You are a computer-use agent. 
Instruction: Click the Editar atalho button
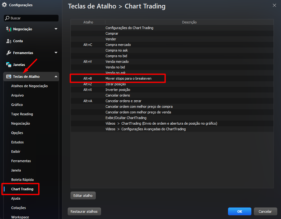click(83, 196)
